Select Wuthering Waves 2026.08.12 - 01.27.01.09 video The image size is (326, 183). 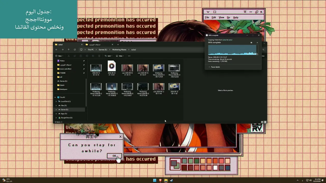click(x=143, y=89)
